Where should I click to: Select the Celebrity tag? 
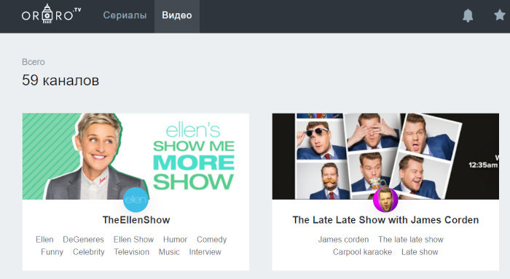click(x=88, y=252)
